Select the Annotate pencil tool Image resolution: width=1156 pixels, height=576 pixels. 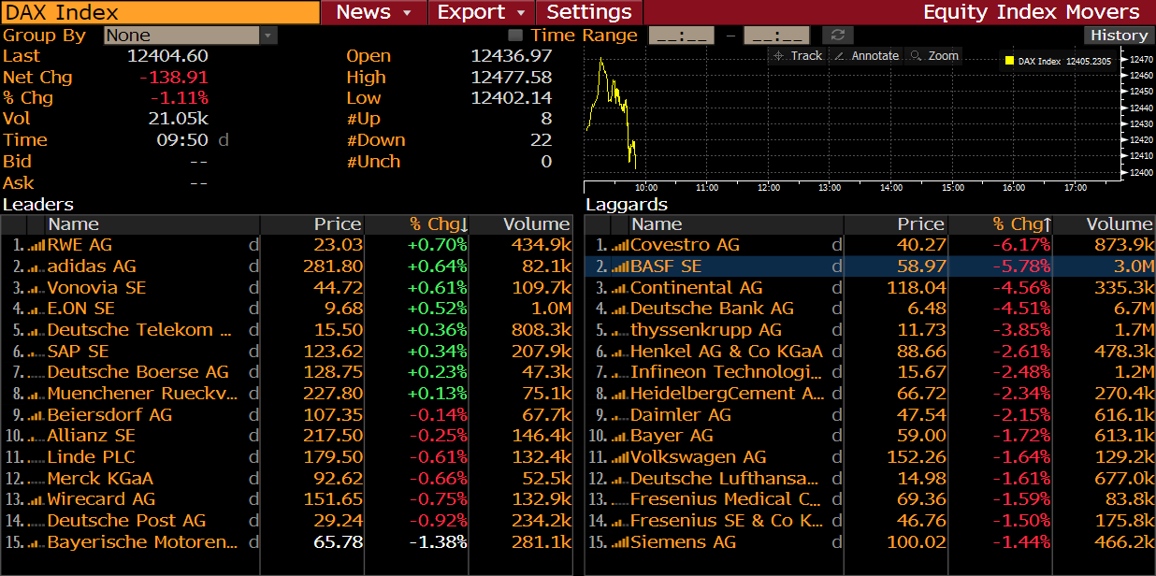[x=866, y=56]
